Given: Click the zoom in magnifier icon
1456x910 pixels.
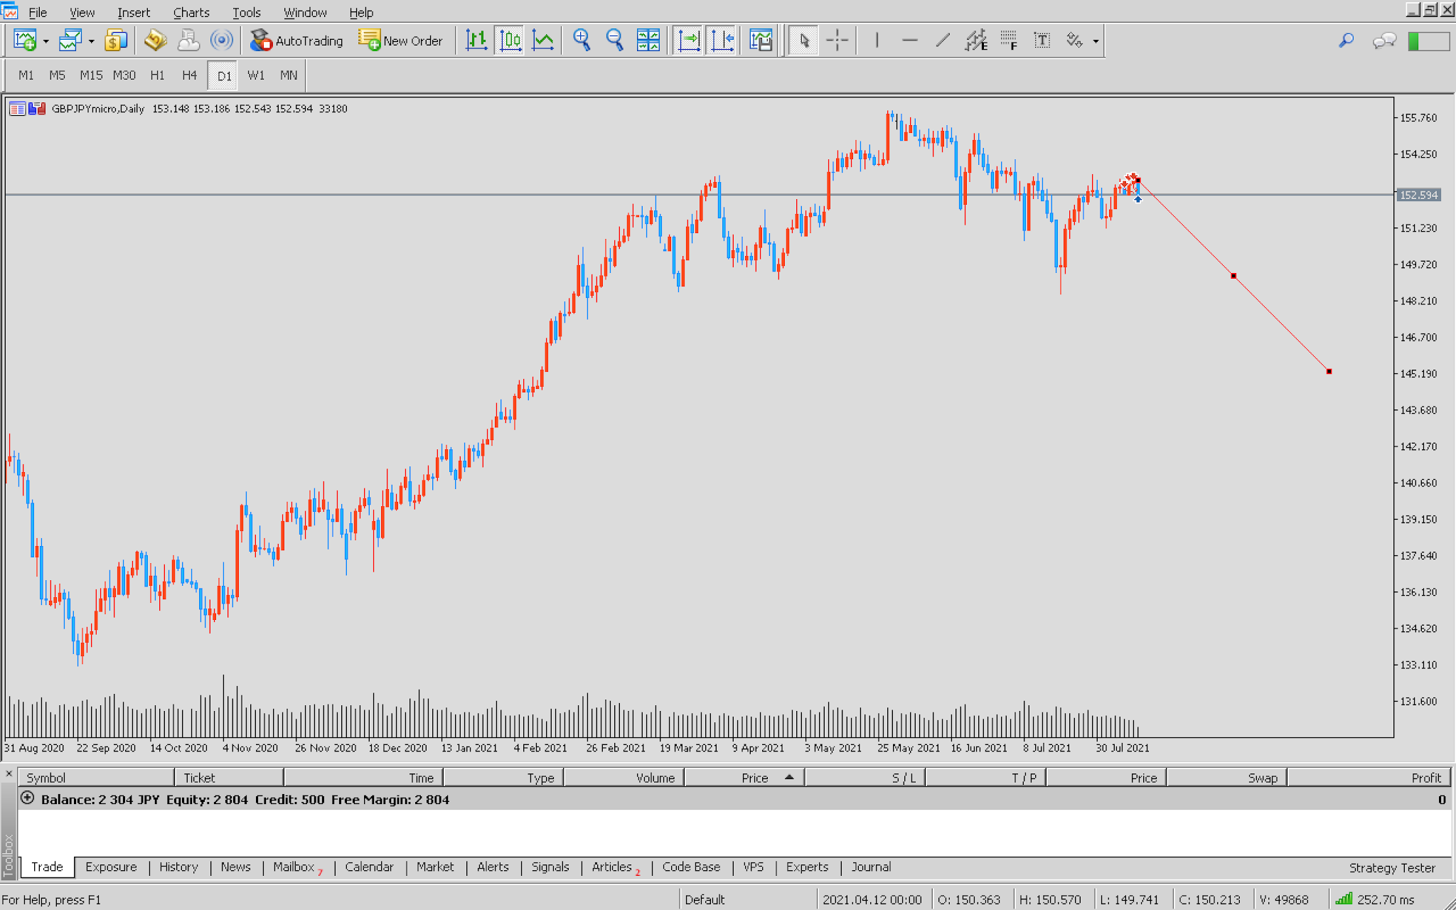Looking at the screenshot, I should point(582,41).
